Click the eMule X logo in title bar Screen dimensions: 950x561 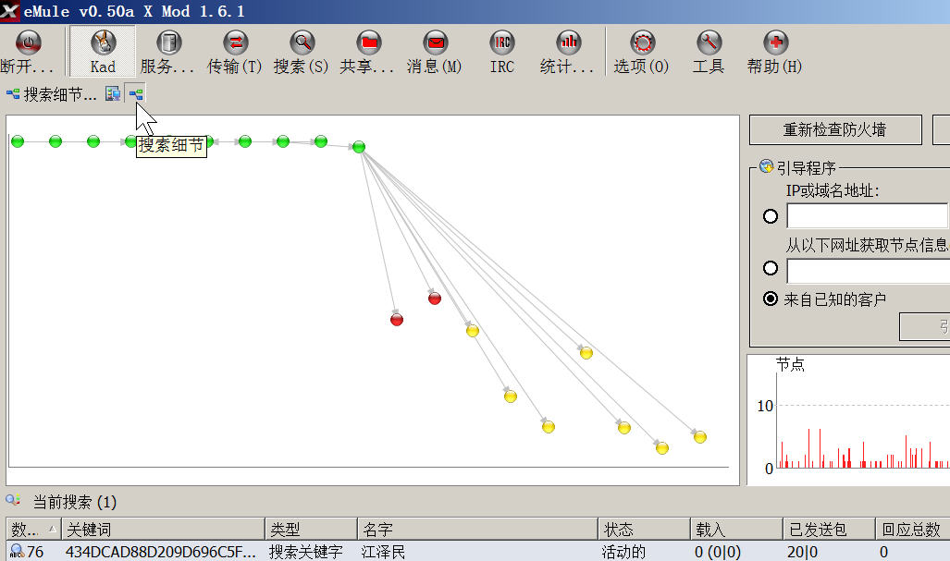coord(9,11)
